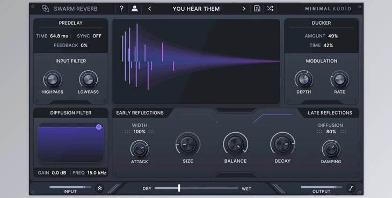Click the DAMPING knob
This screenshot has width=392, height=198.
click(x=331, y=149)
